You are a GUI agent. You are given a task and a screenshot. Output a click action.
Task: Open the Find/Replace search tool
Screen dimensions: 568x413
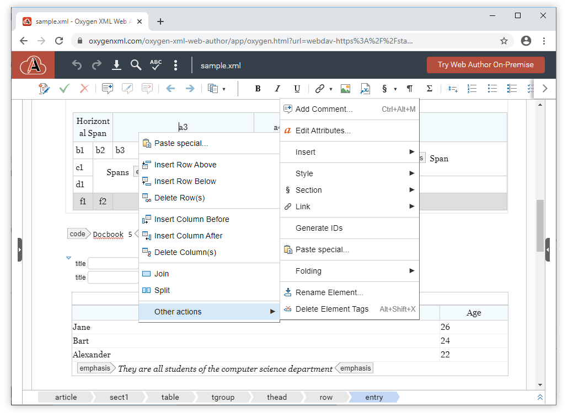[x=136, y=65]
